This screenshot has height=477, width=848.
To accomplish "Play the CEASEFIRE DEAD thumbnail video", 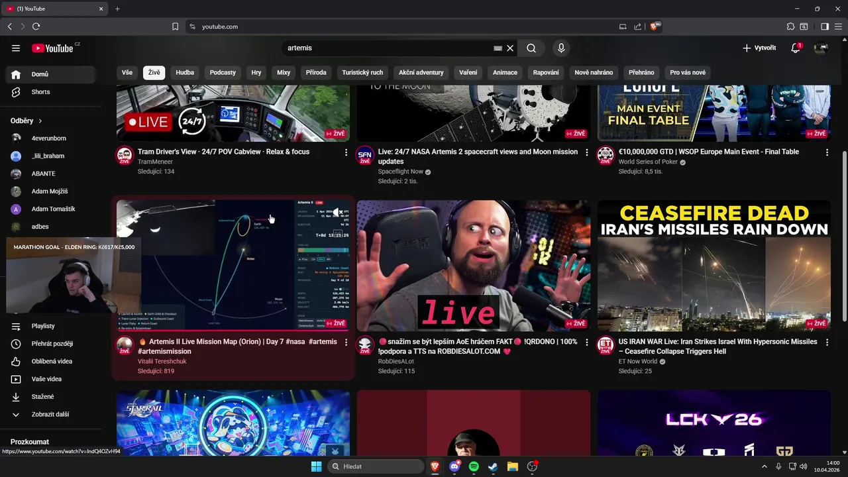I will (714, 266).
